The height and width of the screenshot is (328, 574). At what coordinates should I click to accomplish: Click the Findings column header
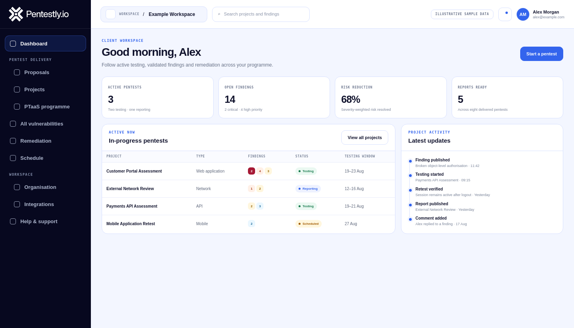[257, 157]
